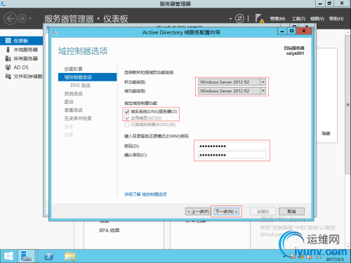Open the Windows Start button

pyautogui.click(x=8, y=256)
